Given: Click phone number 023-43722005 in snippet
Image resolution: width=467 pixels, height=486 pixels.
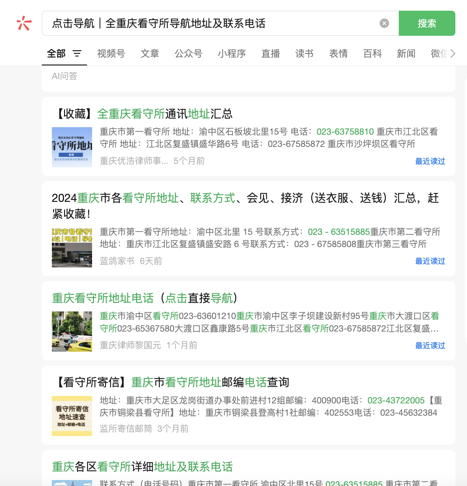Looking at the screenshot, I should click(x=396, y=400).
